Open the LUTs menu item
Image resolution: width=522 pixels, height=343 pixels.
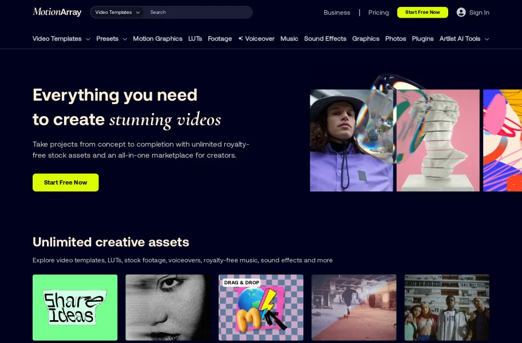point(195,38)
